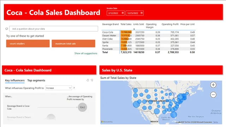
Task: Click the 'count retailers' suggestion button
Action: pos(28,43)
